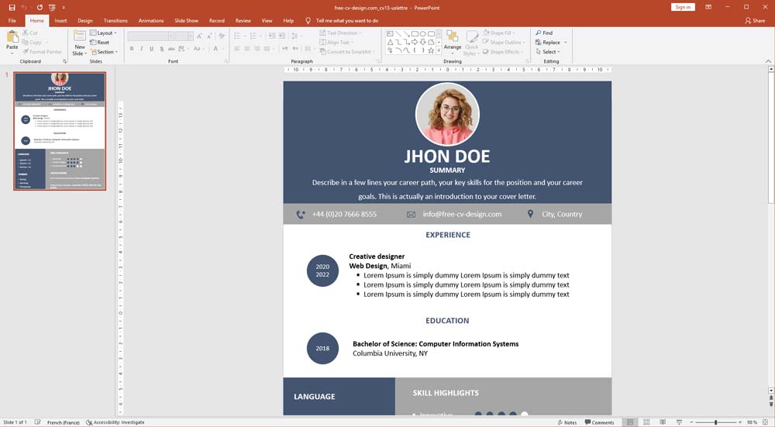Image resolution: width=775 pixels, height=427 pixels.
Task: Select the oval shape in shapes gallery
Action: [x=422, y=33]
